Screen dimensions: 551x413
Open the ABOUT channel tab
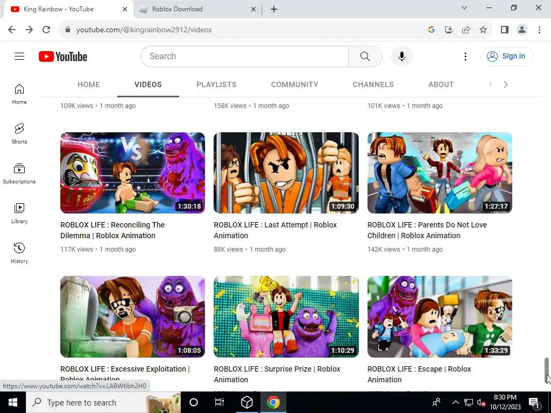pyautogui.click(x=441, y=84)
